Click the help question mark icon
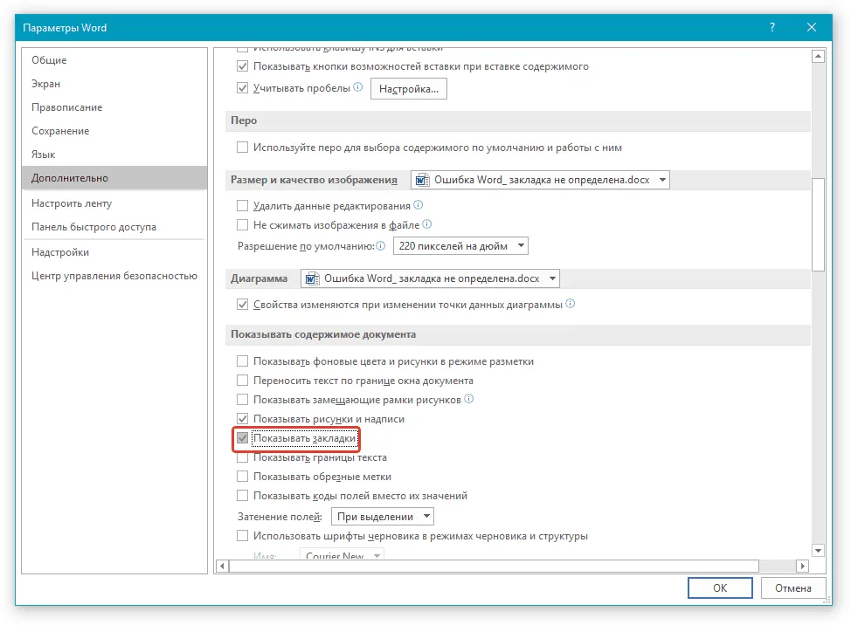Screen dimensions: 851x625 [x=771, y=27]
